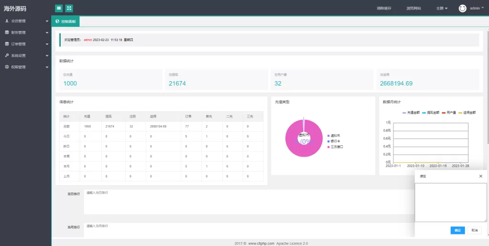Expand the 会员管理 arrow in sidebar

pyautogui.click(x=47, y=21)
